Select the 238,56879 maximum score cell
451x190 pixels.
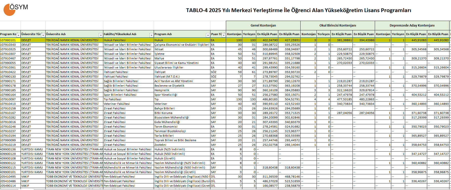289,186
